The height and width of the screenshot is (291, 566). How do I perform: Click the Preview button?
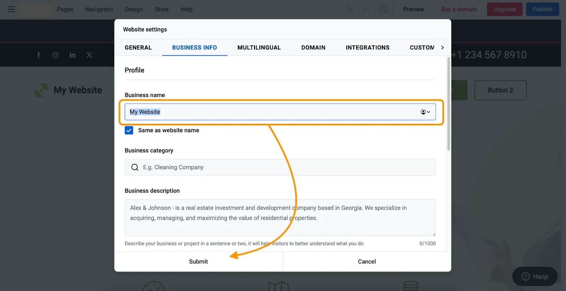pyautogui.click(x=414, y=9)
